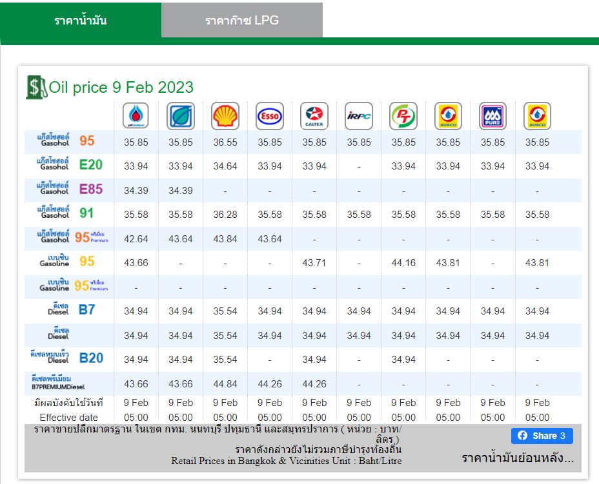Click the gas pump dollar icon
This screenshot has width=599, height=484.
tap(36, 88)
